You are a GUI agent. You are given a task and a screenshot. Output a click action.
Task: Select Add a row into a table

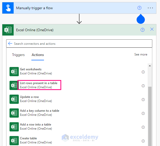click(36, 127)
